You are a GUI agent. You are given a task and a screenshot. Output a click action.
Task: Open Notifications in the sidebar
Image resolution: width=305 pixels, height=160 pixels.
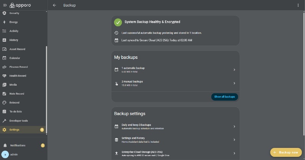pos(23,145)
